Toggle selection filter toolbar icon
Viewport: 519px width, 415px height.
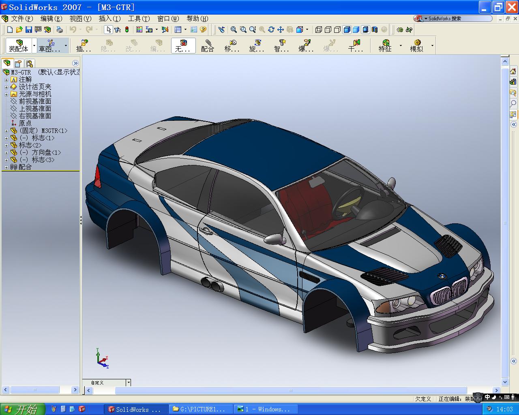point(118,30)
